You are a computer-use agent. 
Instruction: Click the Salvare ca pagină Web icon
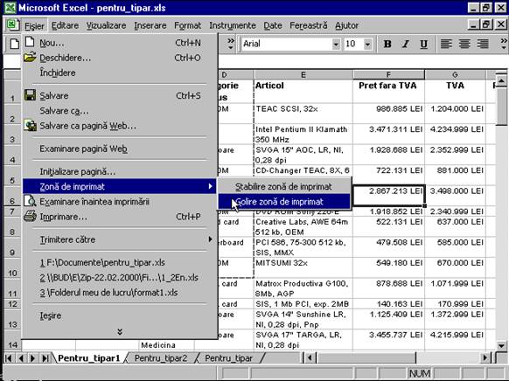point(31,126)
